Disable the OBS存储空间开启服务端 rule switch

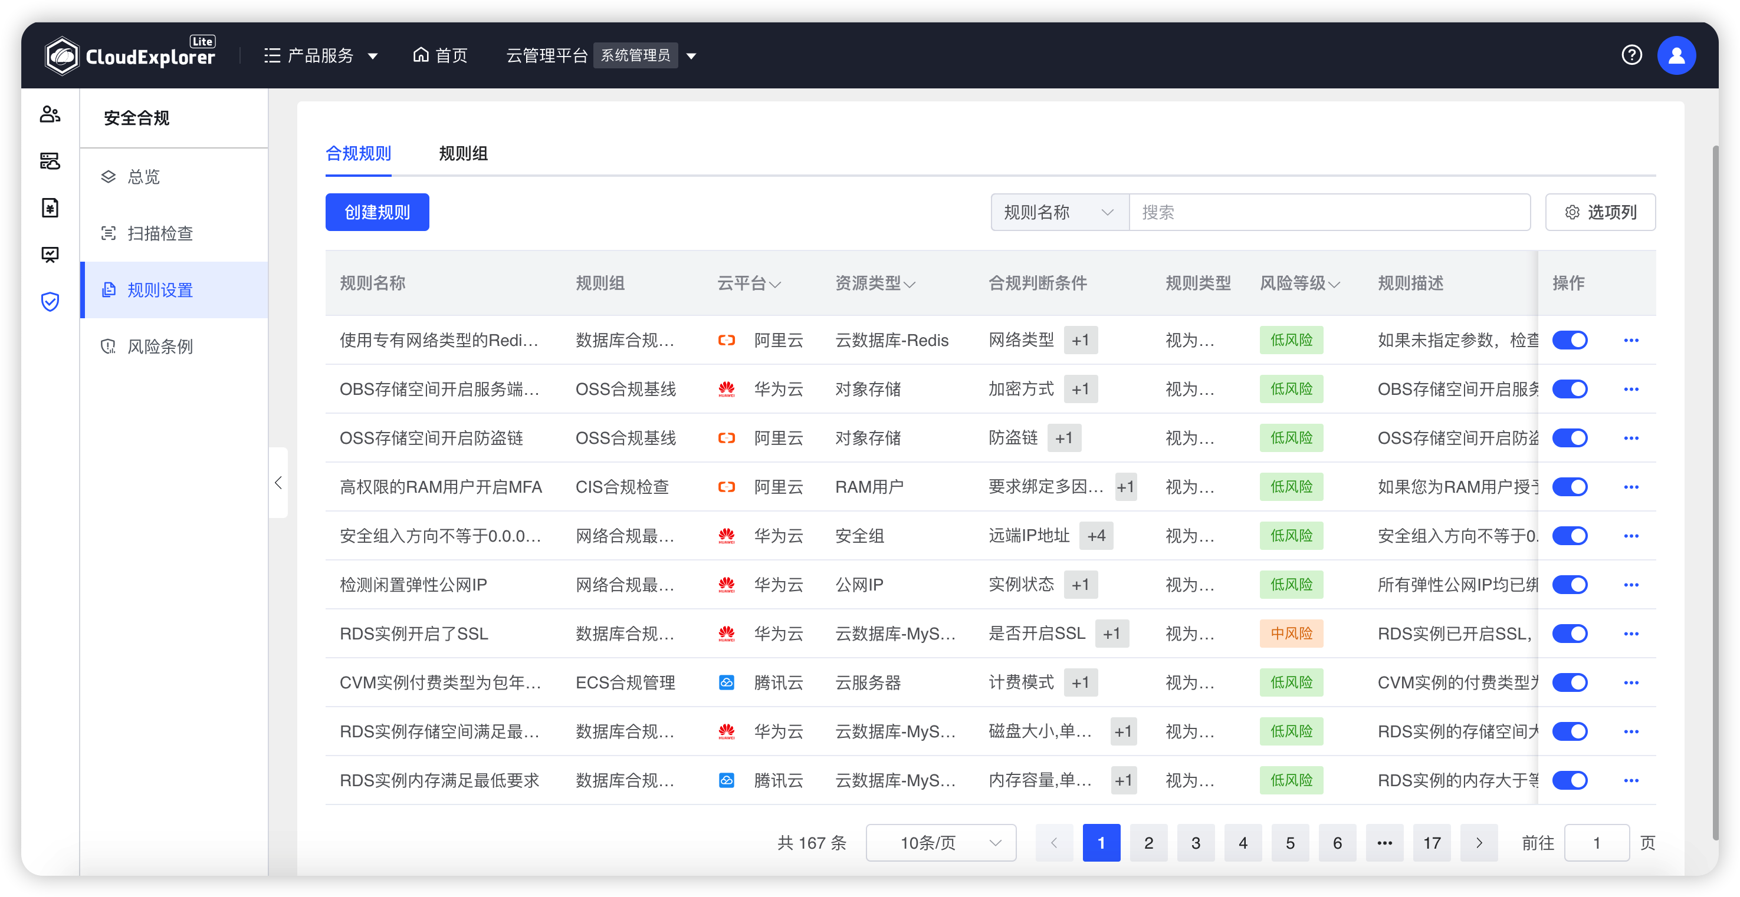pos(1569,389)
